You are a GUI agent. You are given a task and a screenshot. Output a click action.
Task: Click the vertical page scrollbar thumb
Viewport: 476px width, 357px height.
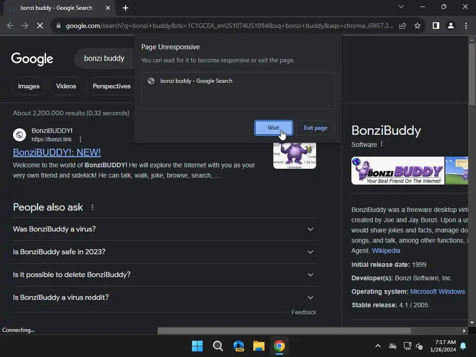coord(472,74)
